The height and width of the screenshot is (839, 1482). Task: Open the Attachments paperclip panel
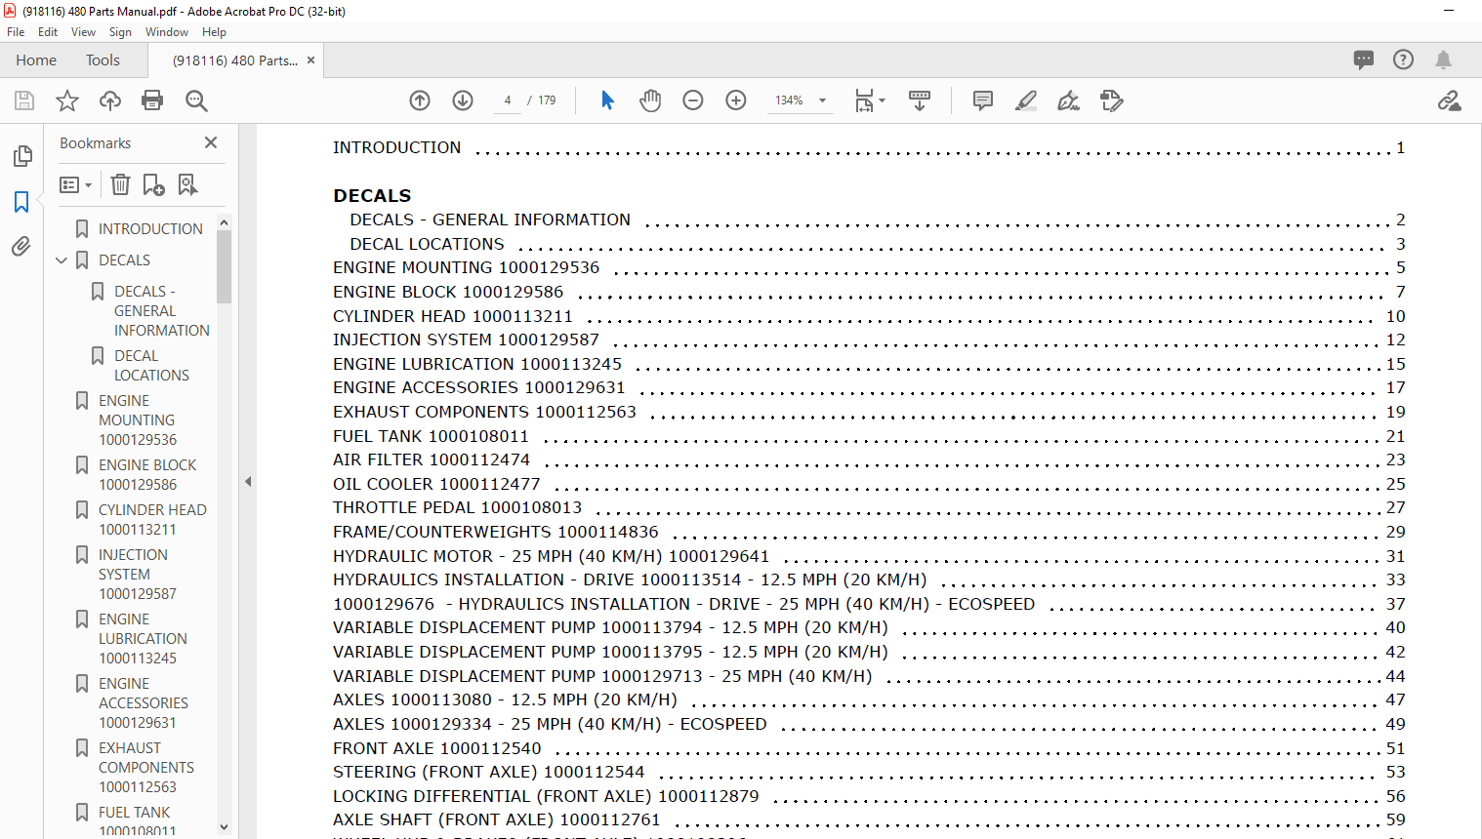(x=21, y=246)
